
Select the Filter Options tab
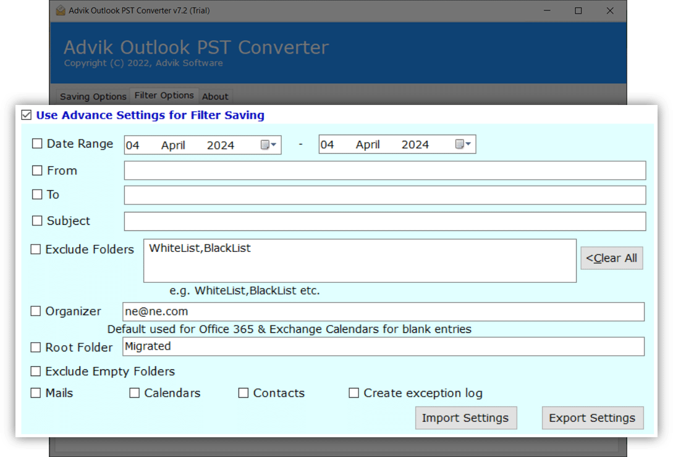(x=164, y=95)
